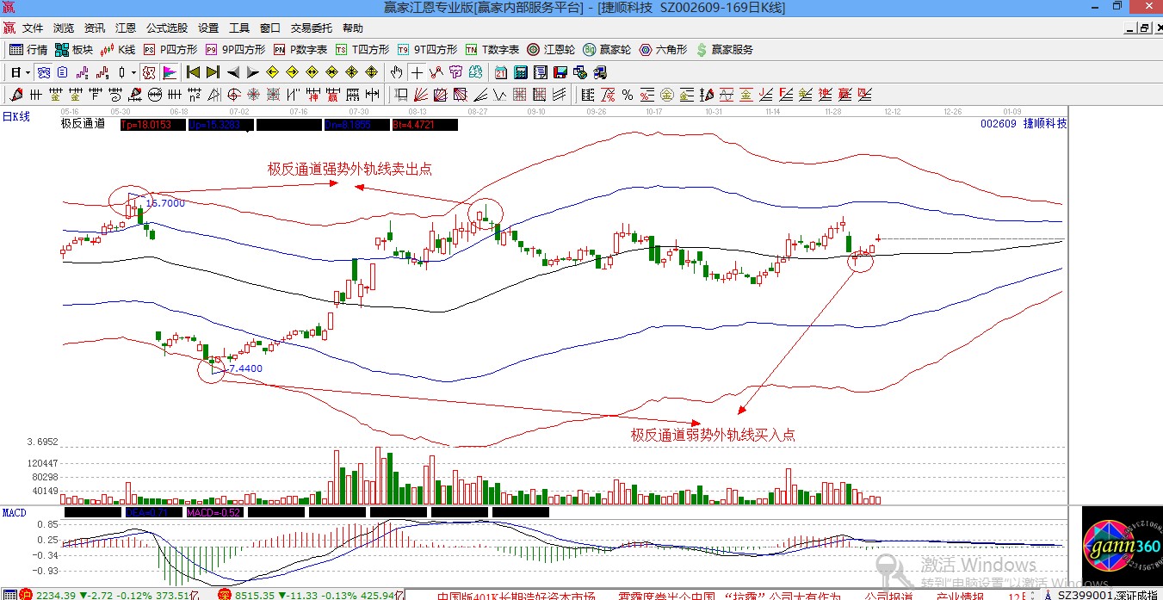The height and width of the screenshot is (600, 1163).
Task: Select the percent % drawing tool
Action: point(628,95)
